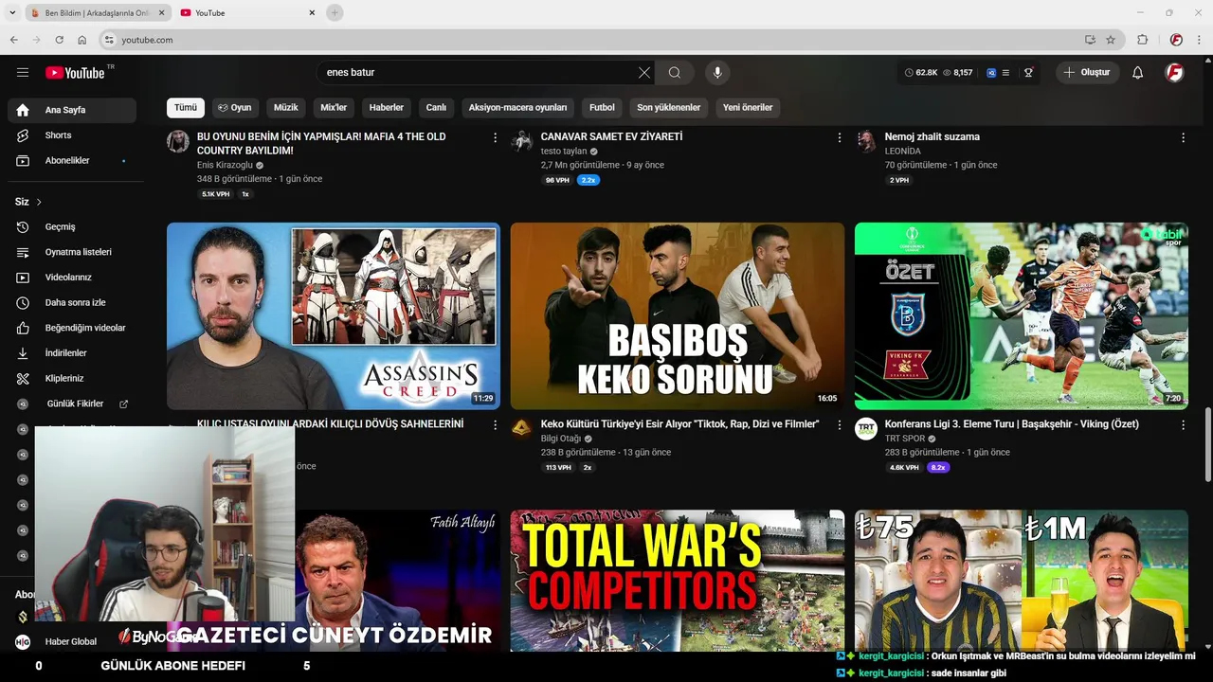Select the Aksiyon-macera oyunları chip
This screenshot has width=1213, height=682.
517,107
